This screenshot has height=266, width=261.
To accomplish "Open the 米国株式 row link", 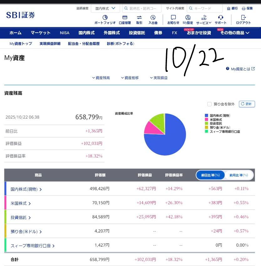I will 21,203.
